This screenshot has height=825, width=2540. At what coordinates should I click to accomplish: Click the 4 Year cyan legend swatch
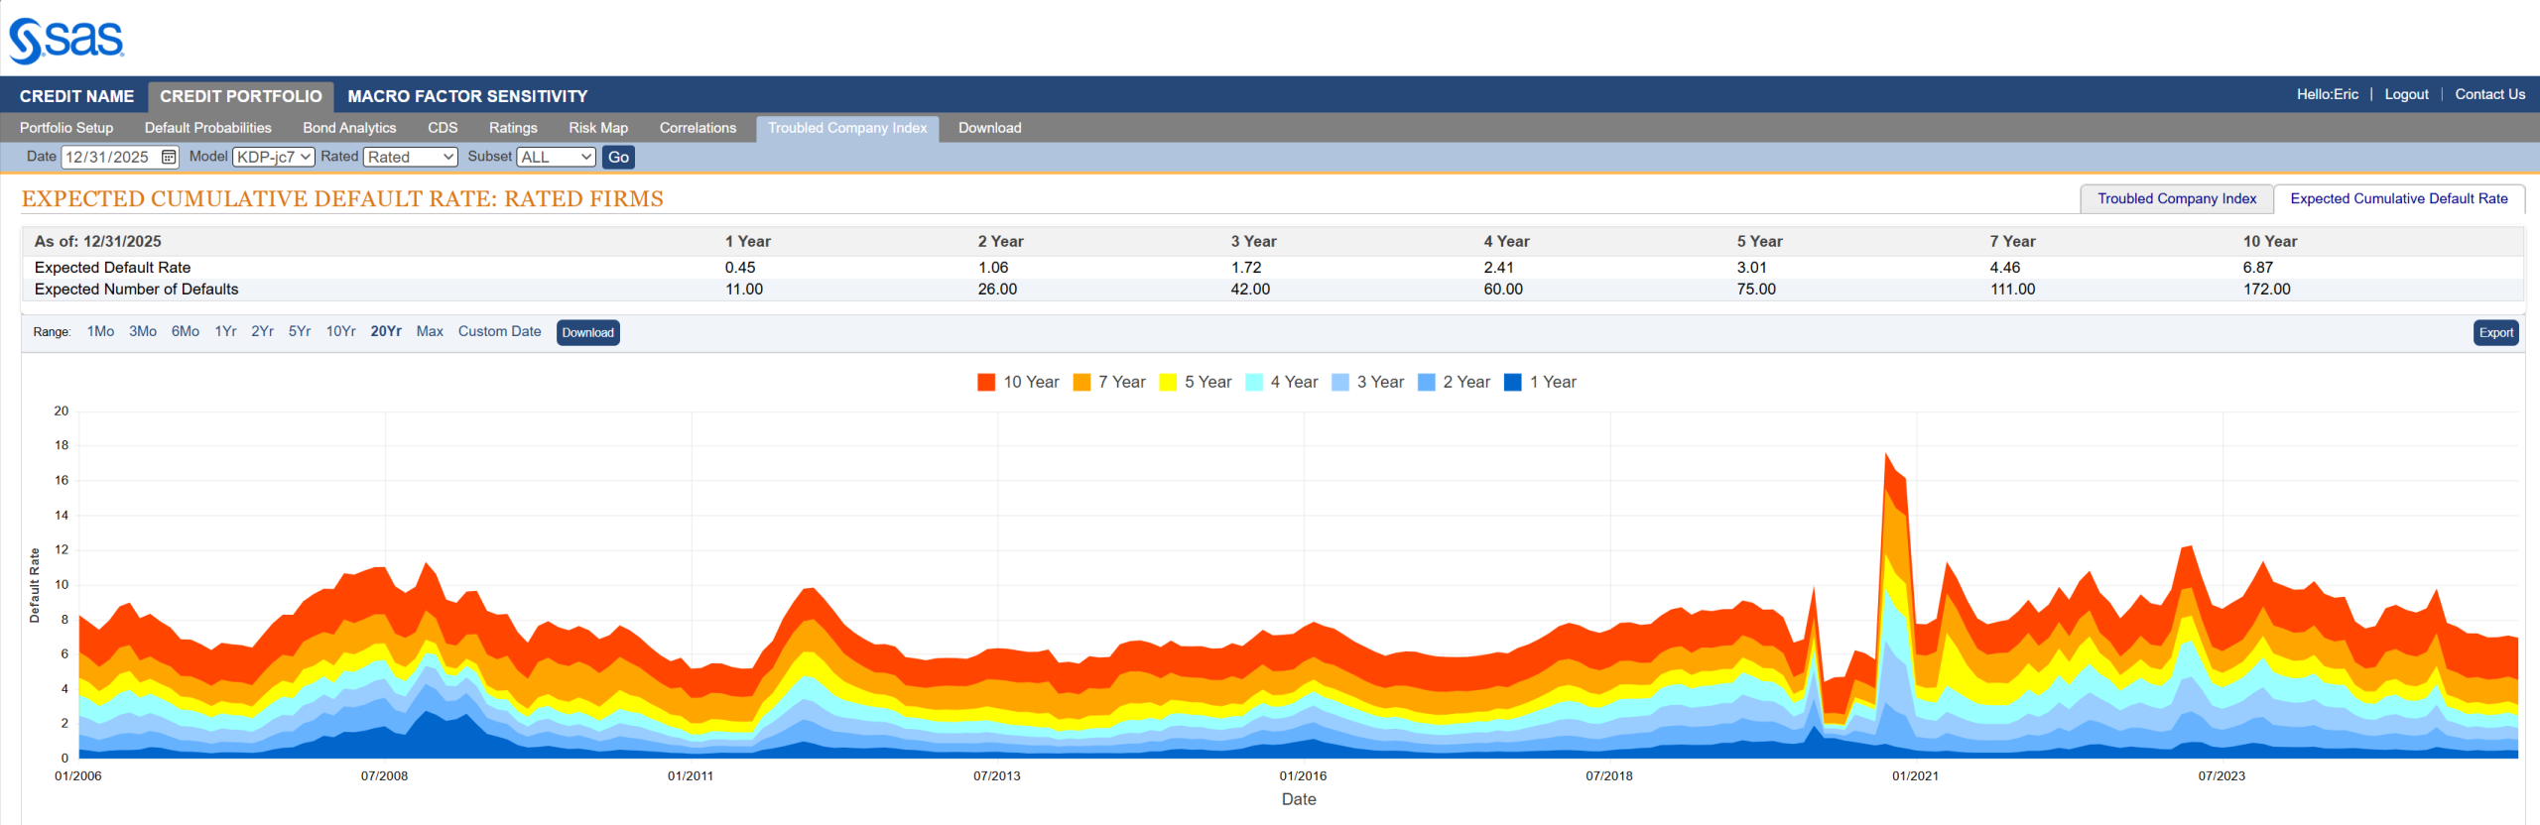[1254, 383]
